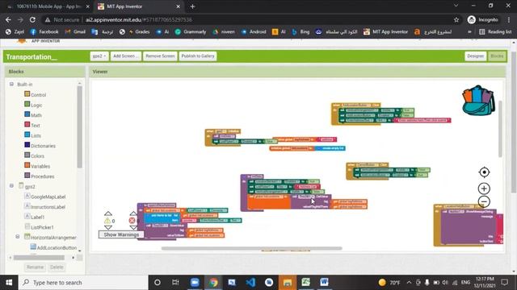Open the MIT App Inventor bookmark
517x290 pixels.
(385, 32)
